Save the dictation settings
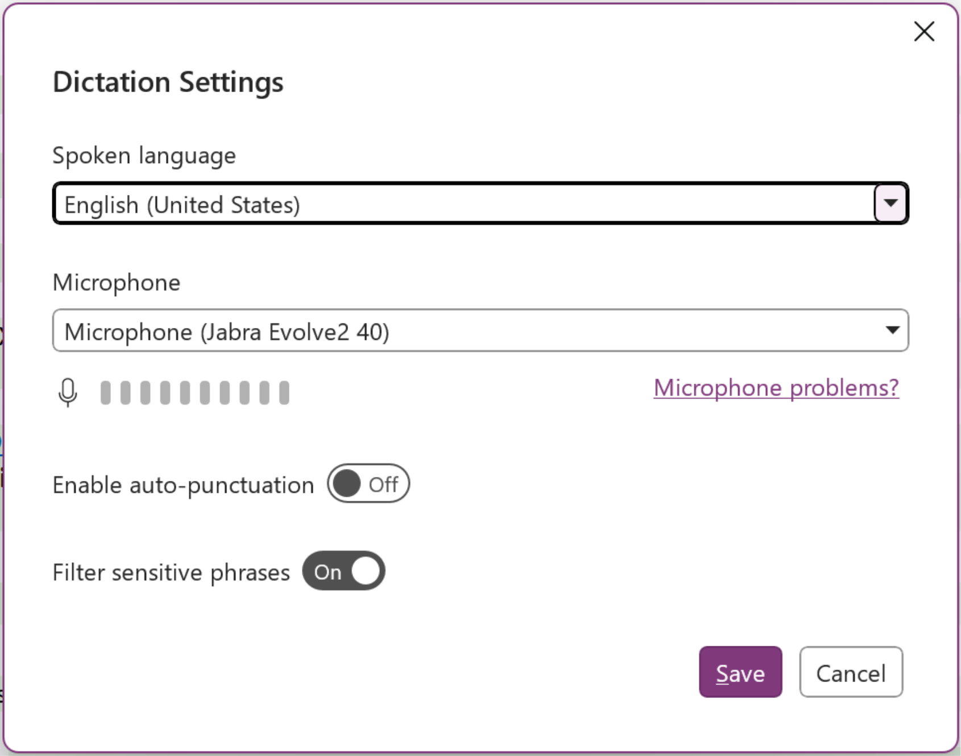Screen dimensions: 961x756 740,672
